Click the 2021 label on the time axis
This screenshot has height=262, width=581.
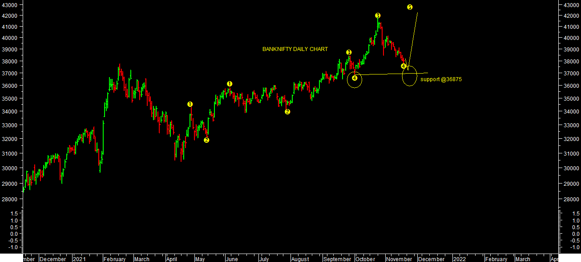point(79,259)
